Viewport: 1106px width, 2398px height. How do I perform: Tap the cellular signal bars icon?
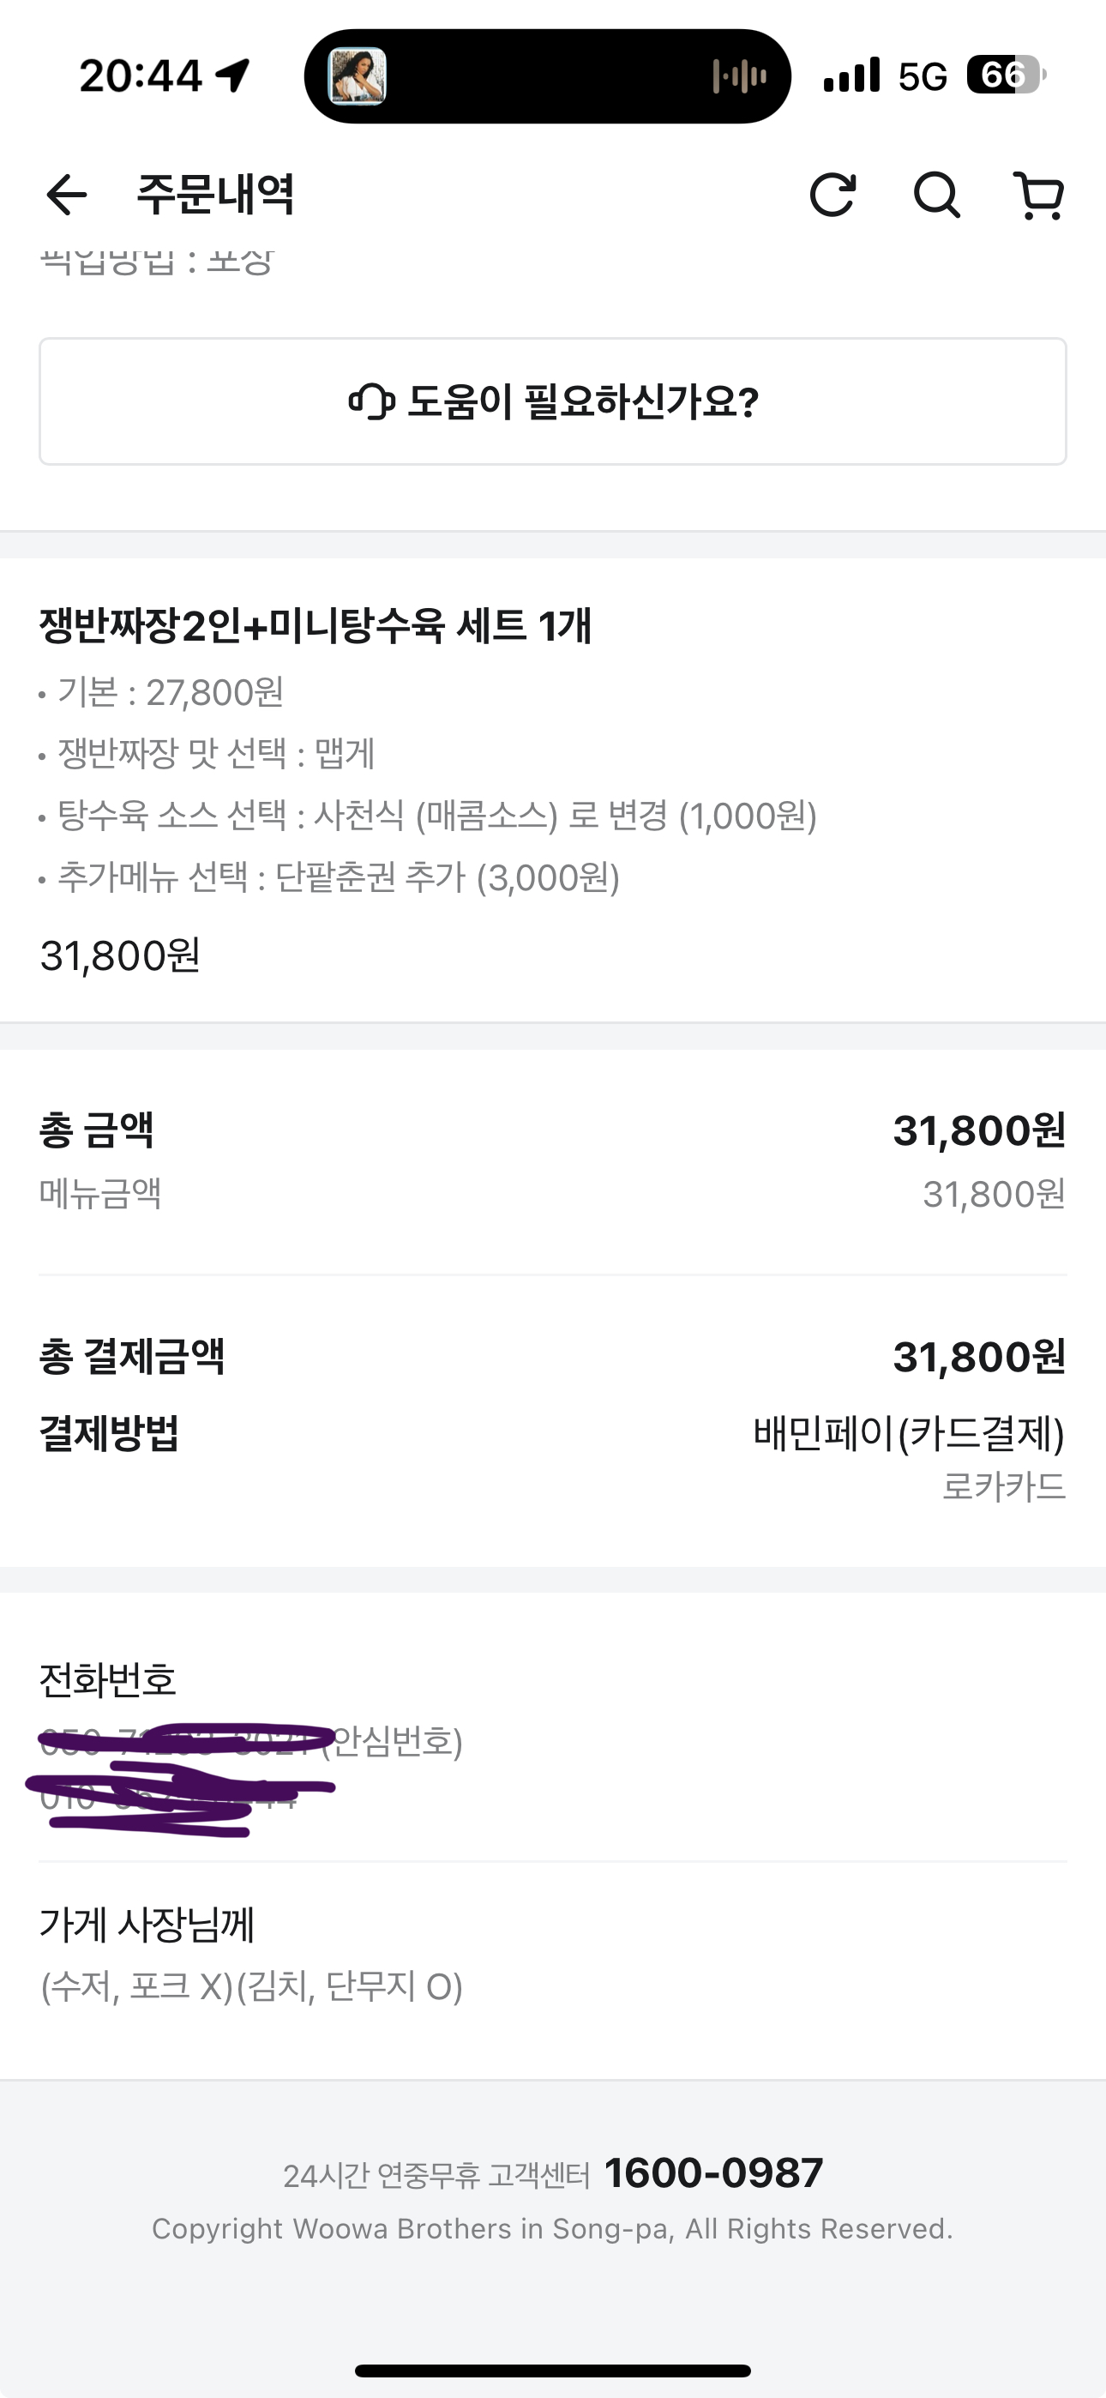pyautogui.click(x=851, y=75)
